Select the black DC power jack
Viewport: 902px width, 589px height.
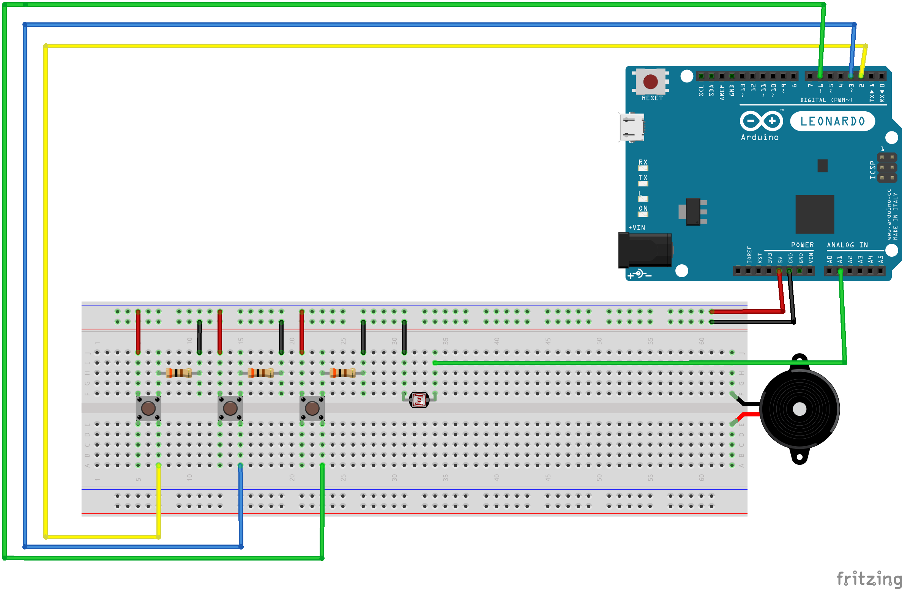tap(644, 250)
